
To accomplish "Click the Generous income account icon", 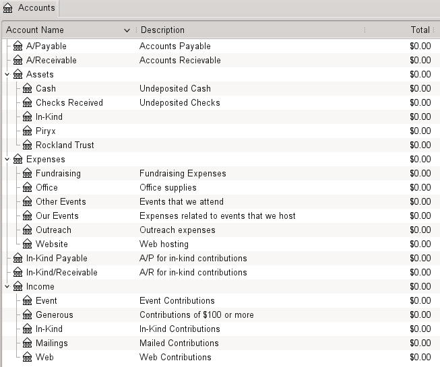I will (x=27, y=314).
